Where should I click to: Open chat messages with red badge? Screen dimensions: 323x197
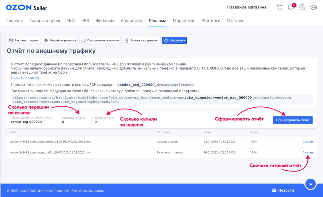coord(291,7)
